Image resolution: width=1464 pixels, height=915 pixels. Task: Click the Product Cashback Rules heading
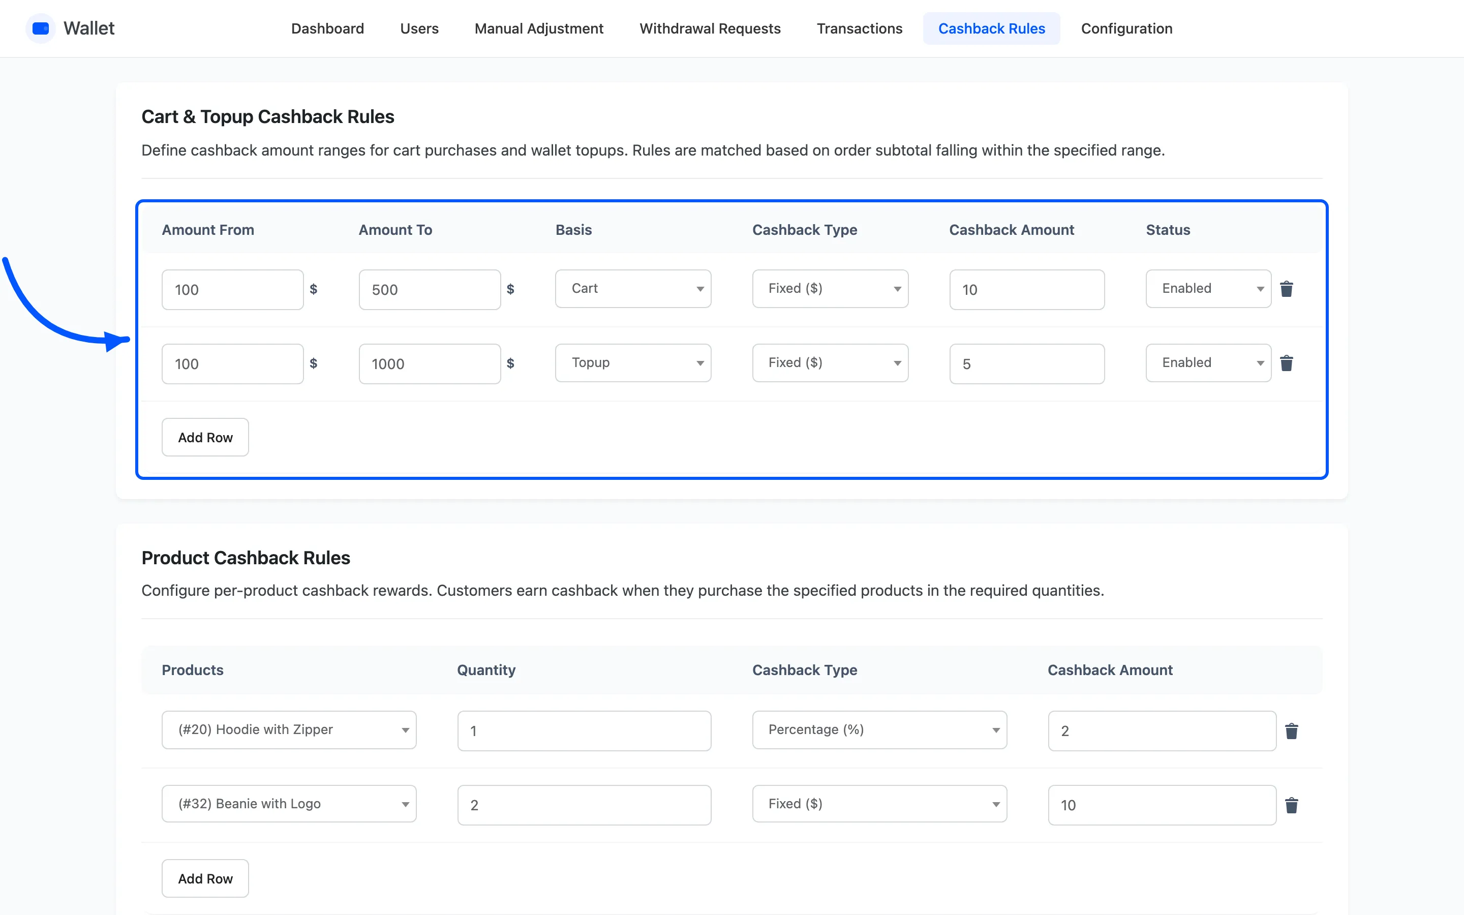(246, 558)
